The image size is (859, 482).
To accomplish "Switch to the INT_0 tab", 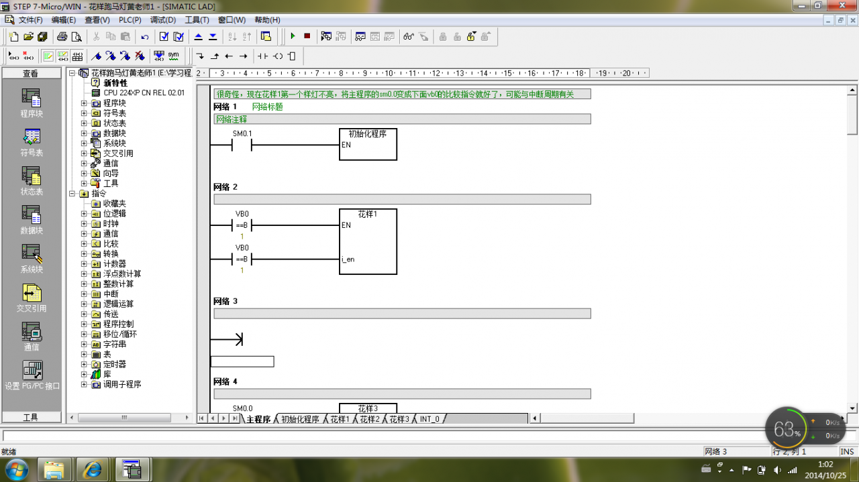I will coord(429,419).
